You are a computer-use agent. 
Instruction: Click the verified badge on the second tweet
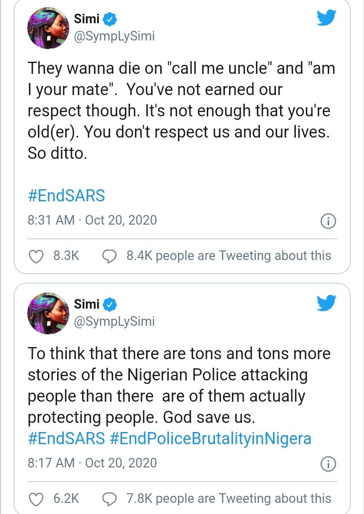[x=110, y=304]
